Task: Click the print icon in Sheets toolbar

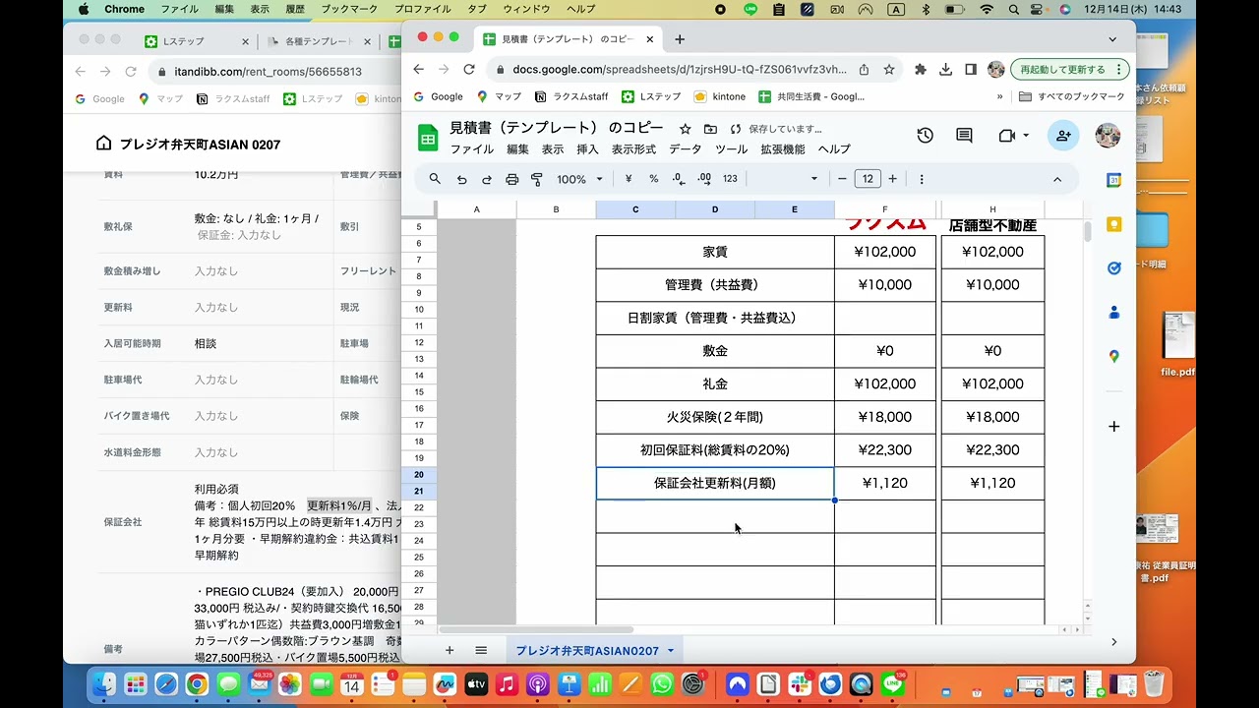Action: point(511,179)
